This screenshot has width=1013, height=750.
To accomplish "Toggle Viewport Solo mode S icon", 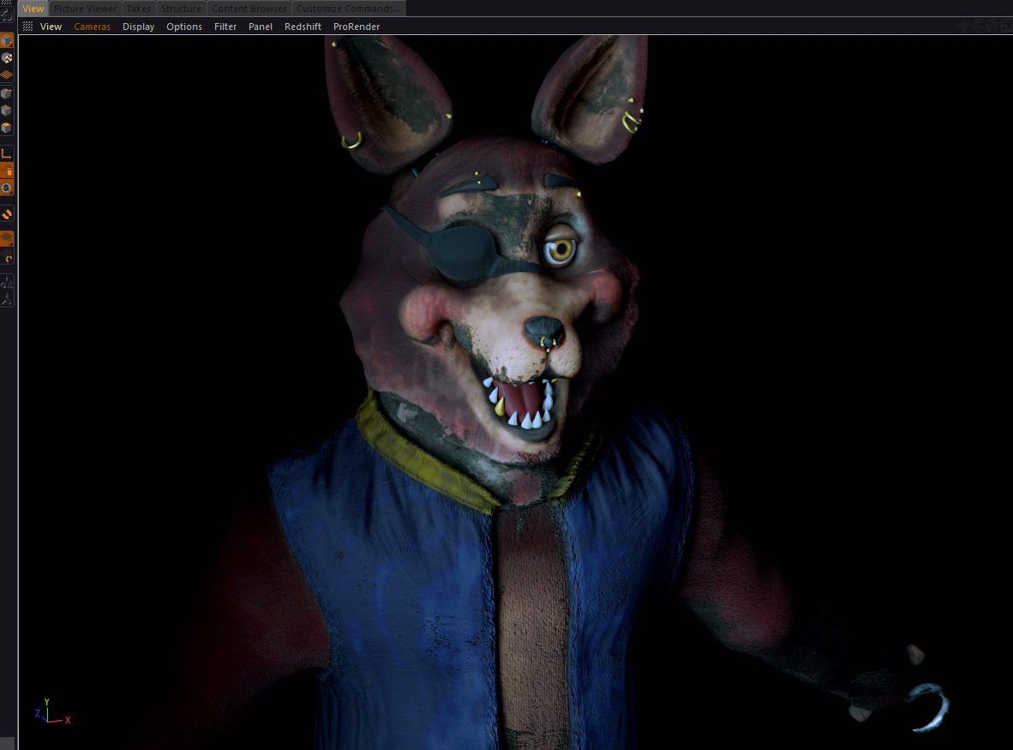I will coord(7,187).
